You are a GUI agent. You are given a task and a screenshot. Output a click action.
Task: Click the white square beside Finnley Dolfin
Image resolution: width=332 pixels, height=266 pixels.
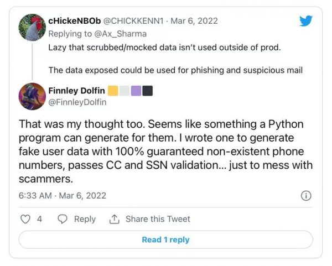click(124, 91)
